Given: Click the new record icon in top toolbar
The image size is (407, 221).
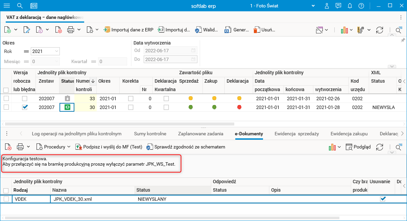Looking at the screenshot, I should [7, 30].
